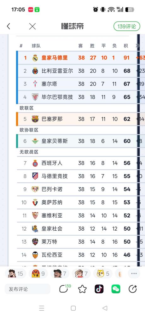
Task: Close the page with X icon
Action: click(32, 26)
